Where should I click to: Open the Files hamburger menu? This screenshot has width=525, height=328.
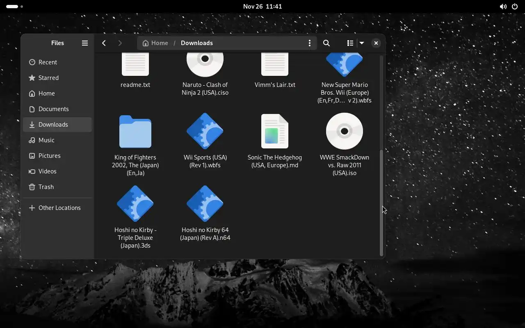pos(85,43)
